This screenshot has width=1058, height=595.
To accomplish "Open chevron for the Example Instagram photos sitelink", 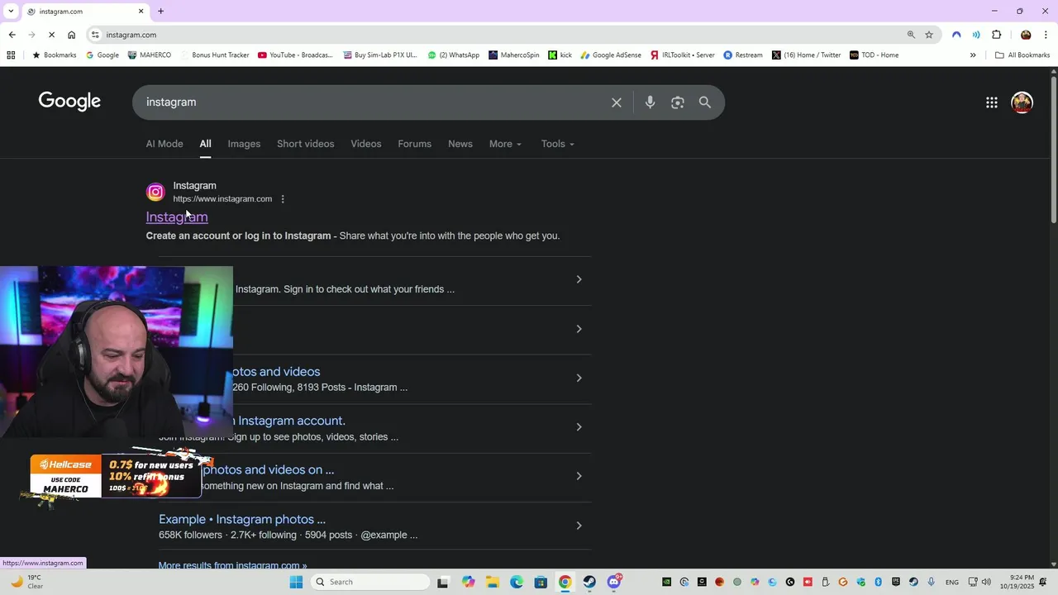I will (x=579, y=526).
